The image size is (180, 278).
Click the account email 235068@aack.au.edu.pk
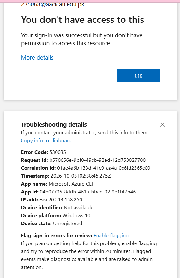53,4
